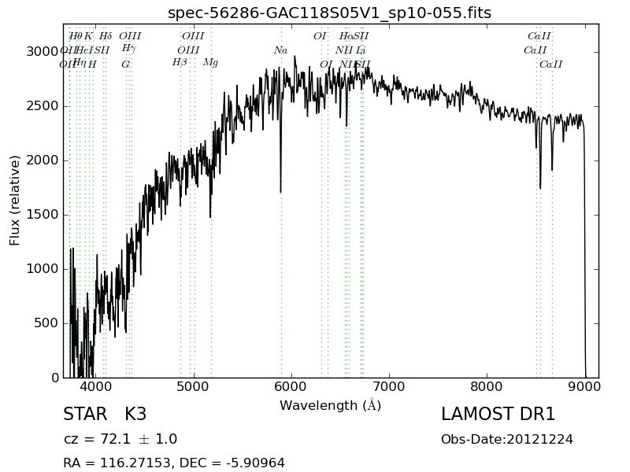Select the 'Wavelength (Å)' x-axis label
The width and height of the screenshot is (630, 472).
tap(330, 405)
